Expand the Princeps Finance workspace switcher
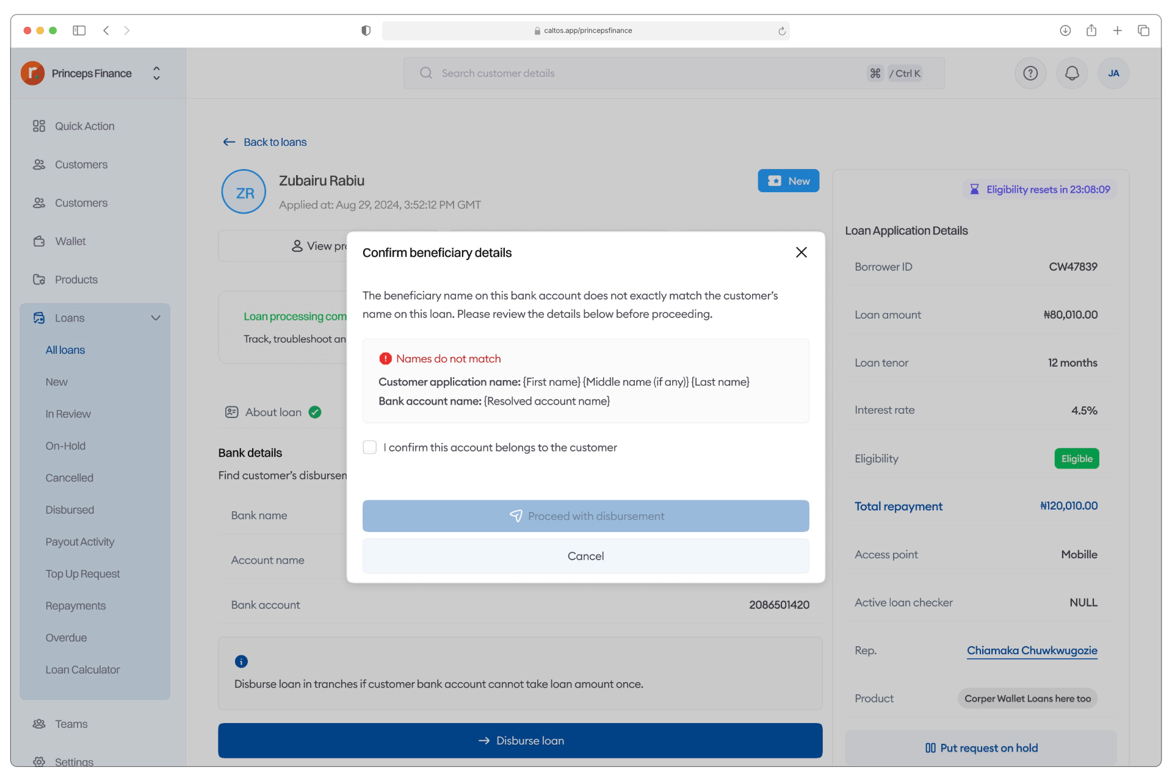Viewport: 1172px width, 781px height. (x=156, y=73)
